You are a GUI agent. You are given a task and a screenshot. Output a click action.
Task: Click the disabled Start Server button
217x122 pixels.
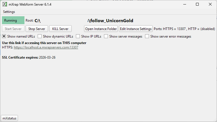13,29
